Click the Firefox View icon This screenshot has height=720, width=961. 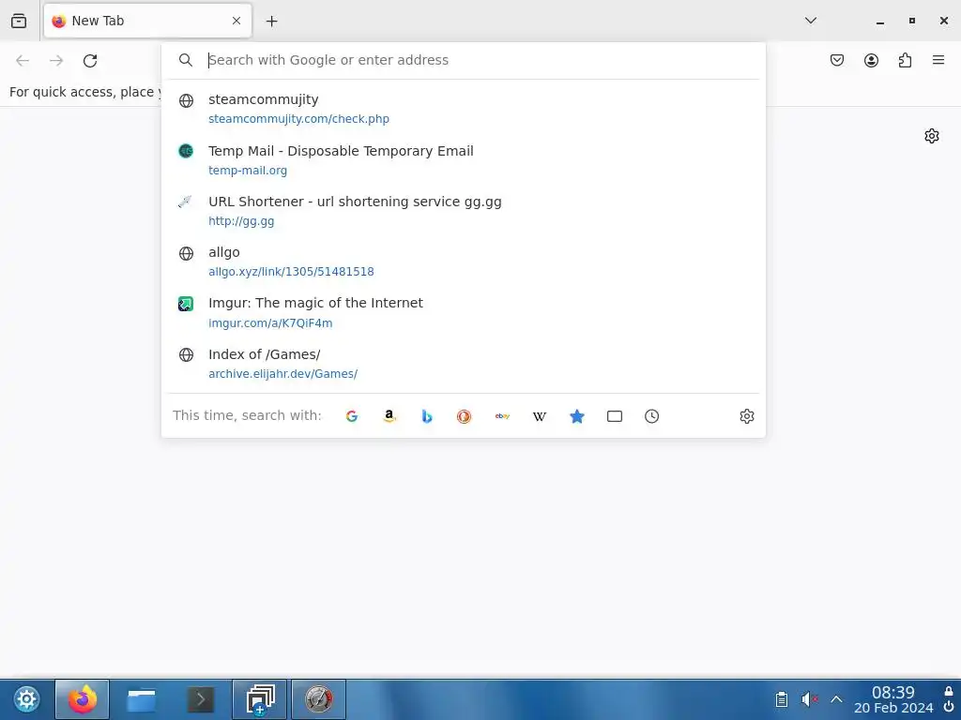[x=19, y=21]
